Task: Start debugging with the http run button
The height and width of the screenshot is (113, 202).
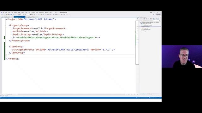Action: point(32,14)
